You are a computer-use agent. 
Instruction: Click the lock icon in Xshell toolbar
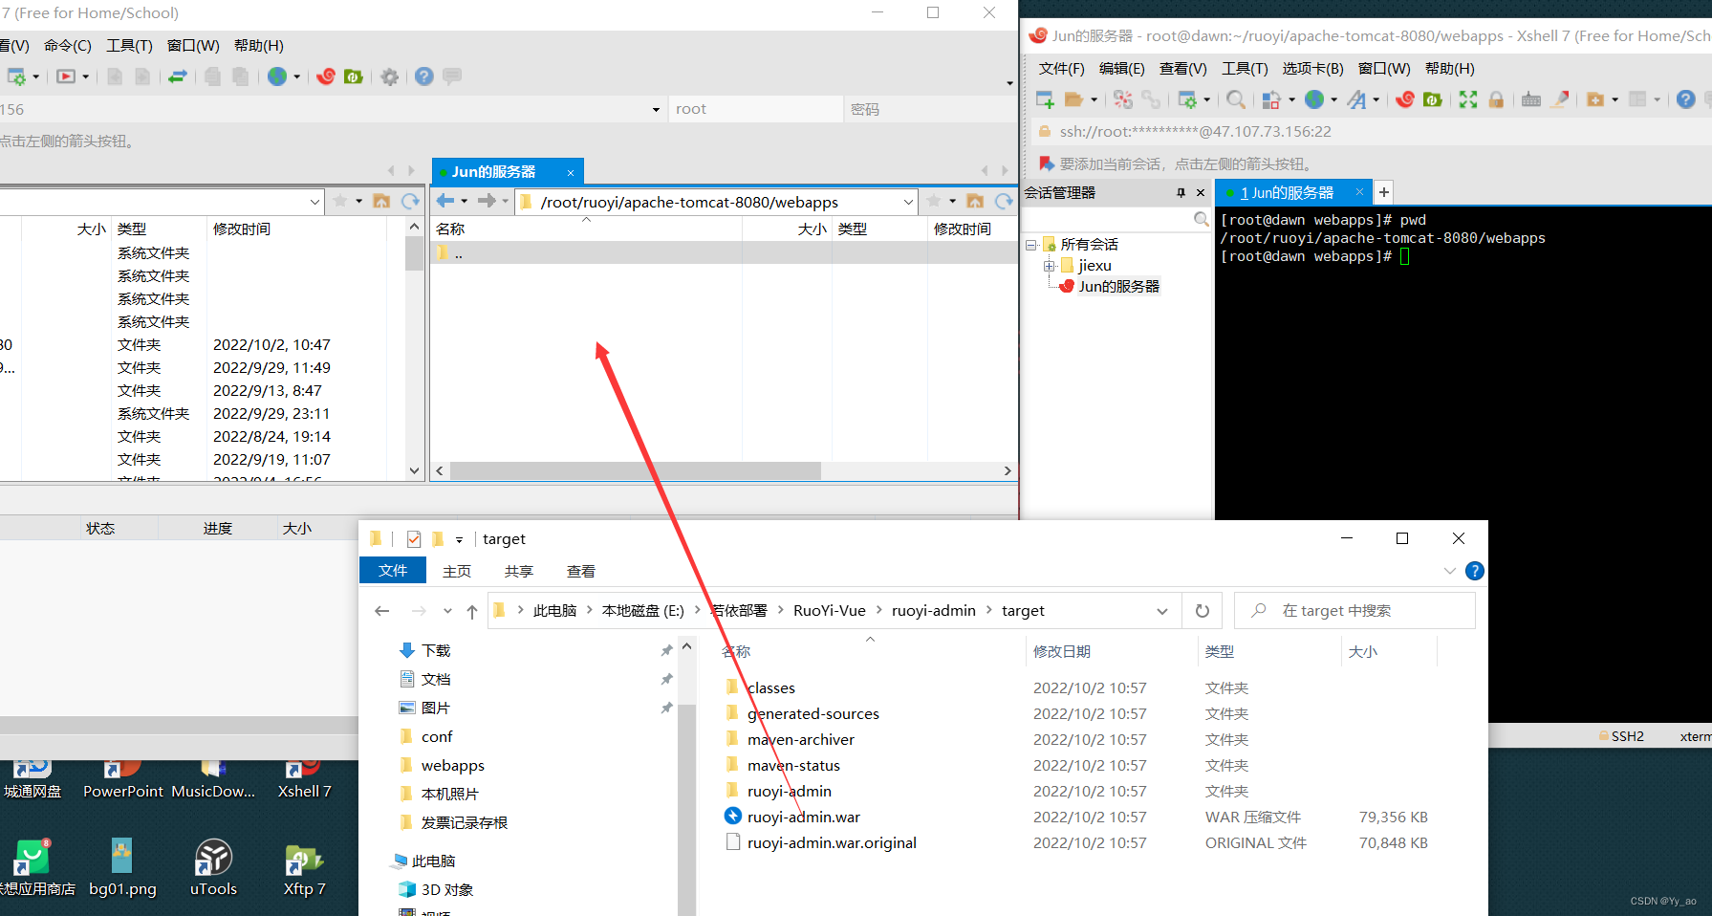(x=1496, y=99)
